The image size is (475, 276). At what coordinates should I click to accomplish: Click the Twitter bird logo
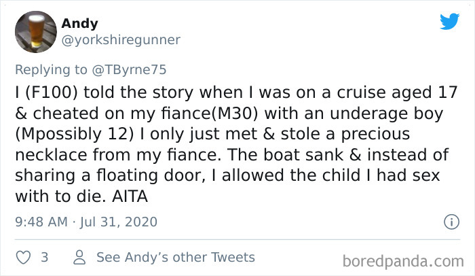click(449, 22)
